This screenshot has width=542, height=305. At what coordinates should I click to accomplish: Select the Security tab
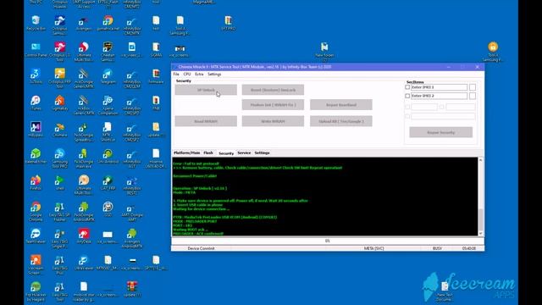point(226,153)
